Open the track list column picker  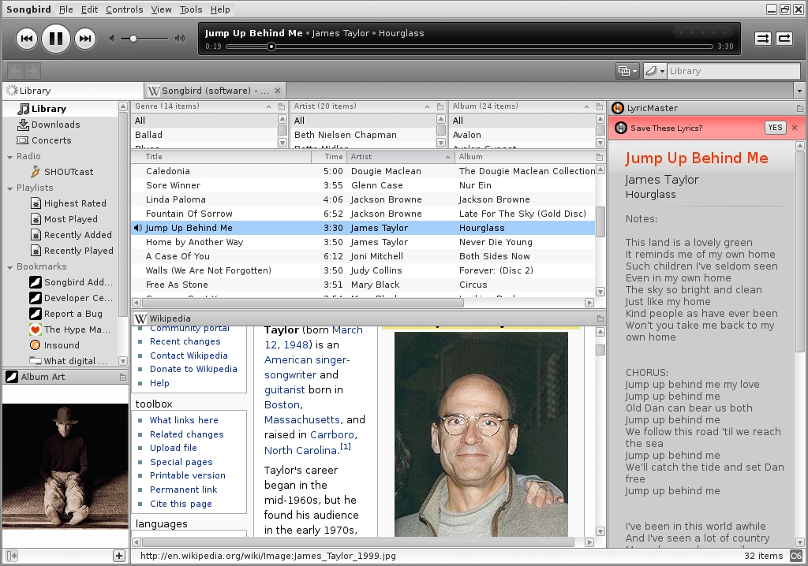[x=600, y=157]
